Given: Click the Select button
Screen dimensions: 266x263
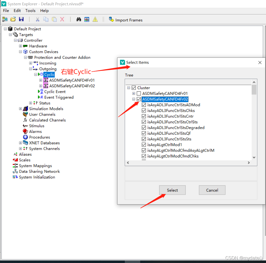Looking at the screenshot, I should pos(172,190).
